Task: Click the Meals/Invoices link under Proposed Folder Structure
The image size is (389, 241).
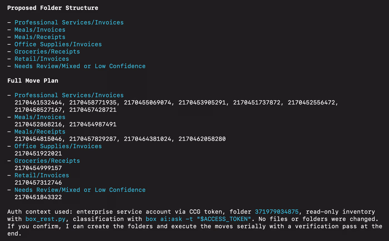Action: 40,30
